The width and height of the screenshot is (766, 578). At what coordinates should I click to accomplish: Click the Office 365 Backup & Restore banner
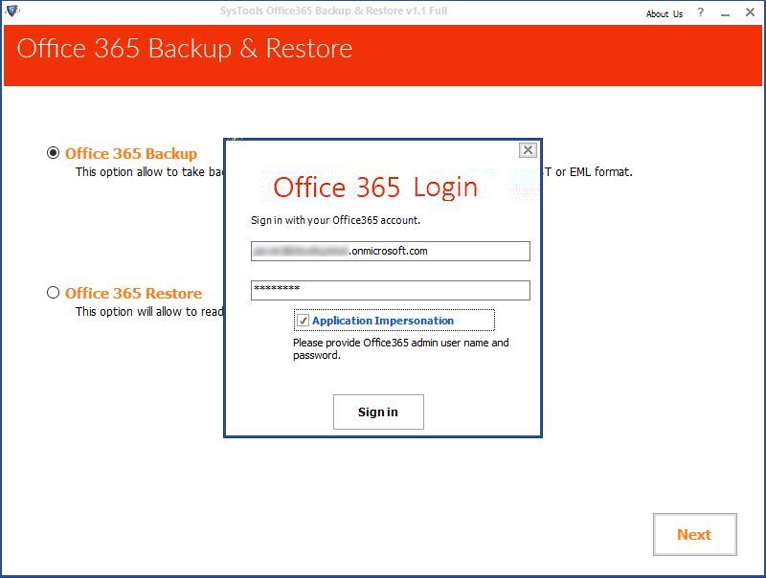[x=185, y=49]
